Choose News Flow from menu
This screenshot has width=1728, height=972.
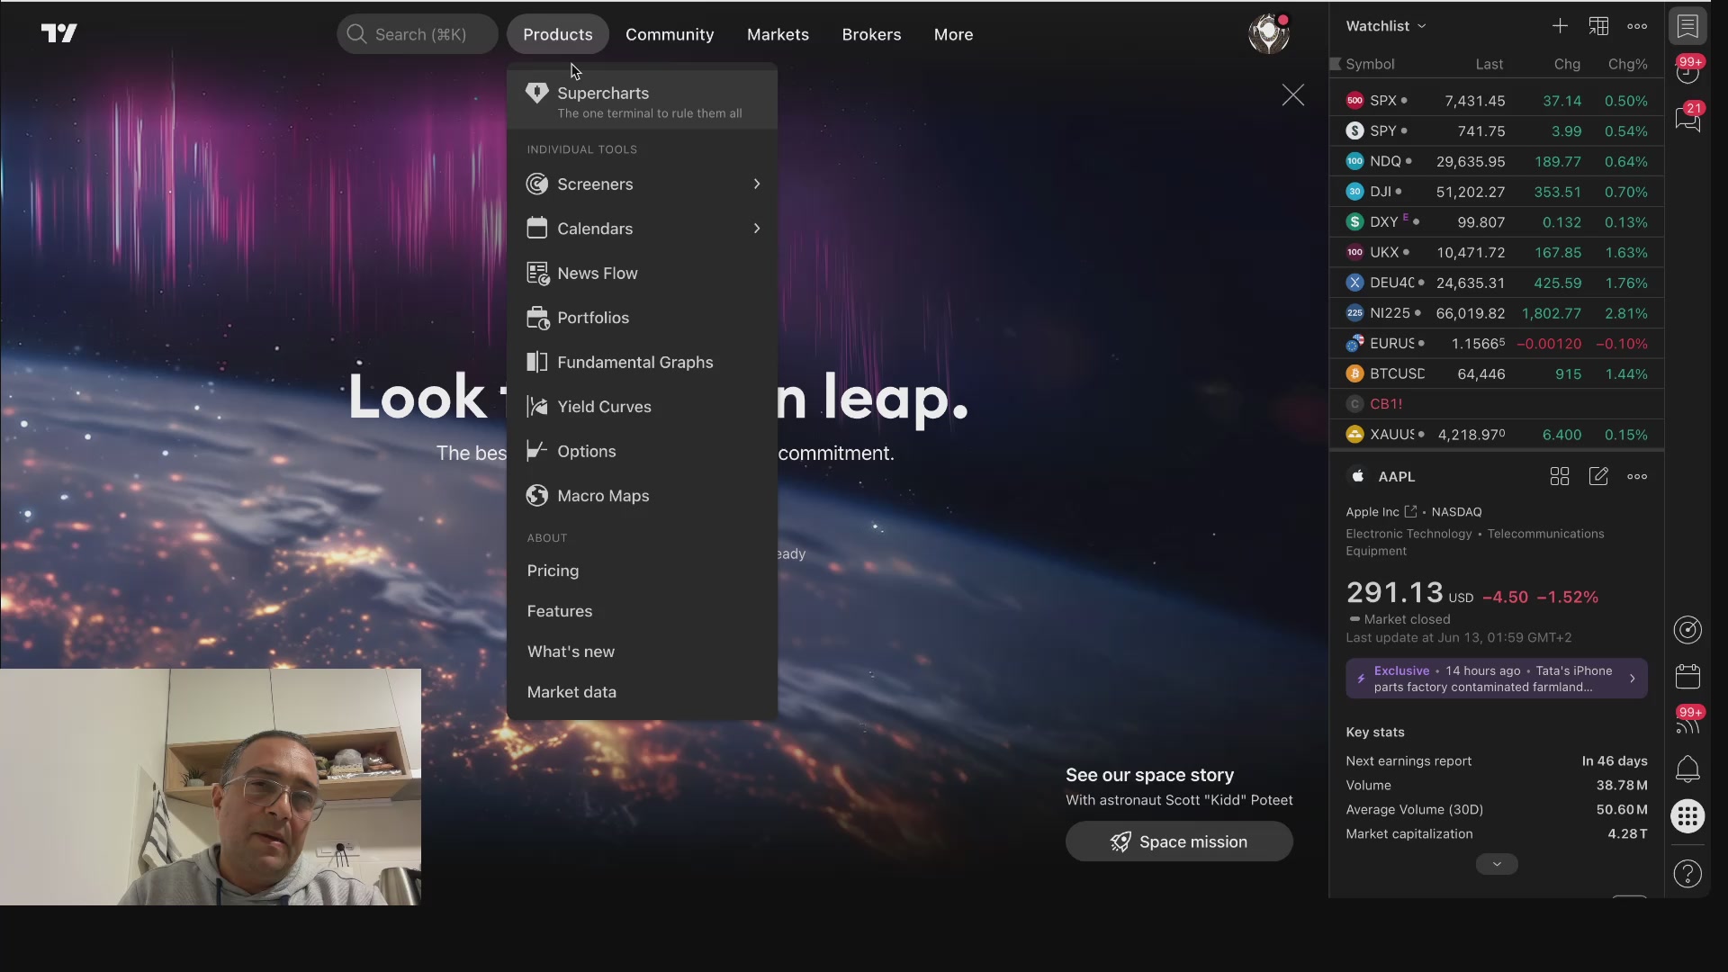click(643, 273)
